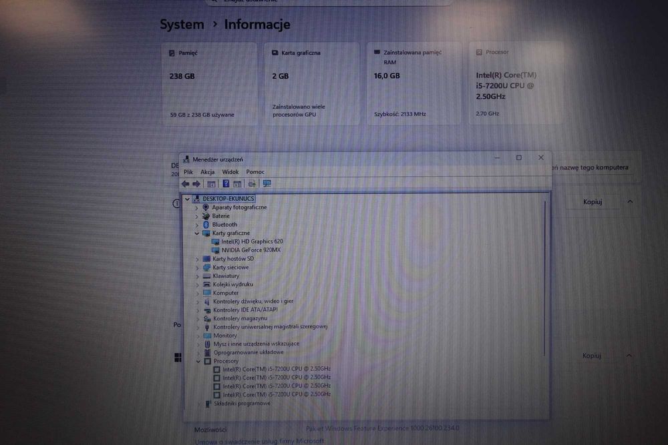Screen dimensions: 668x445
Task: Expand the Baterie node arrow
Action: (x=196, y=216)
